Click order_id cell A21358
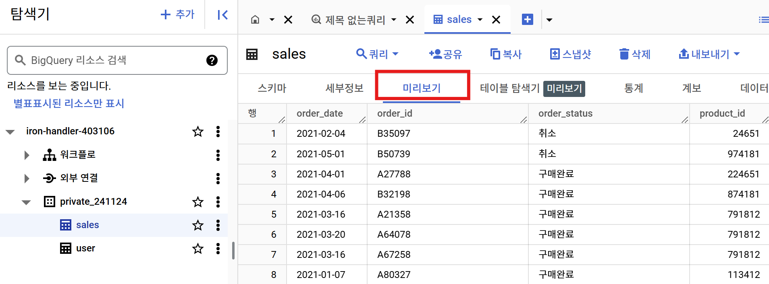Screen dimensions: 769x284 pos(394,214)
